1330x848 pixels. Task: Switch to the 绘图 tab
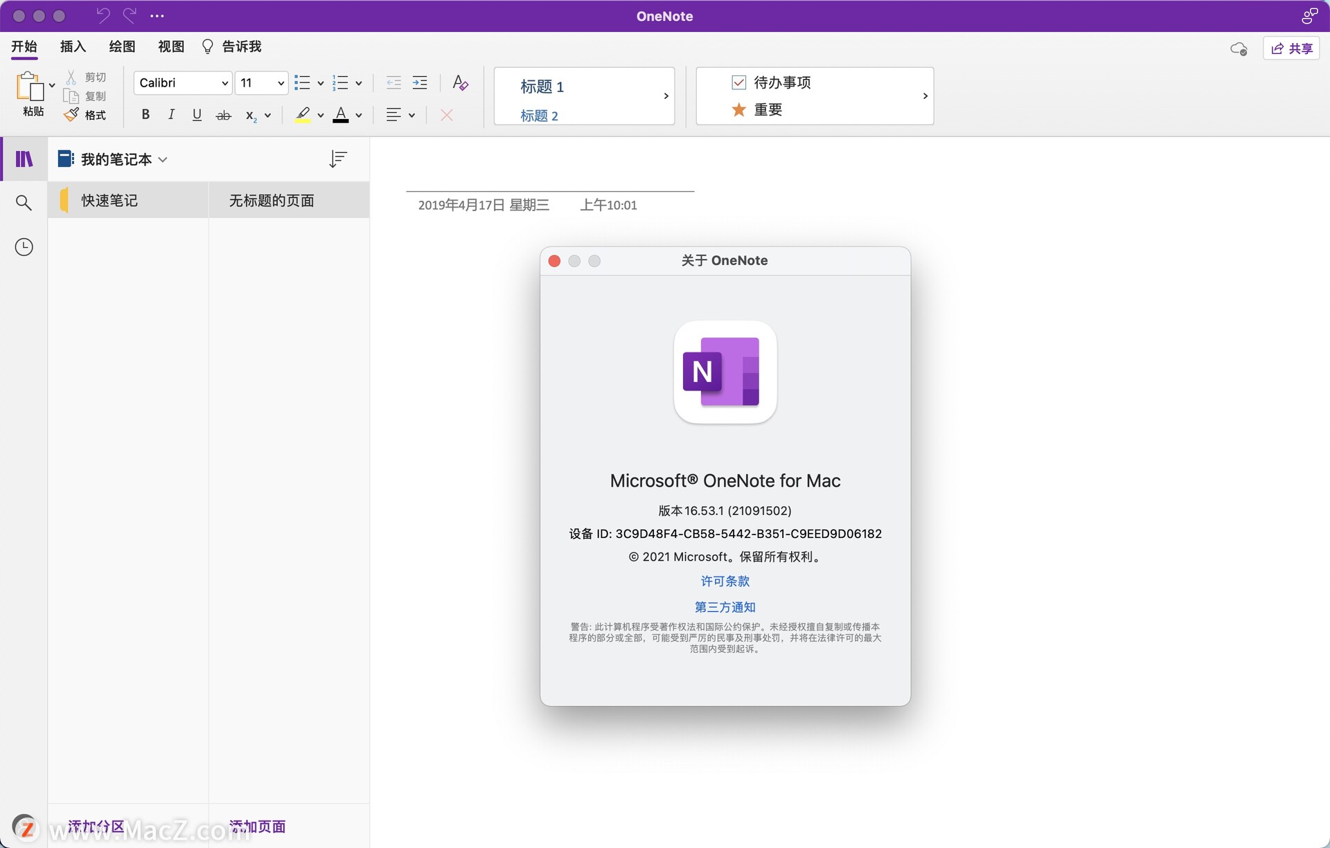pyautogui.click(x=122, y=46)
